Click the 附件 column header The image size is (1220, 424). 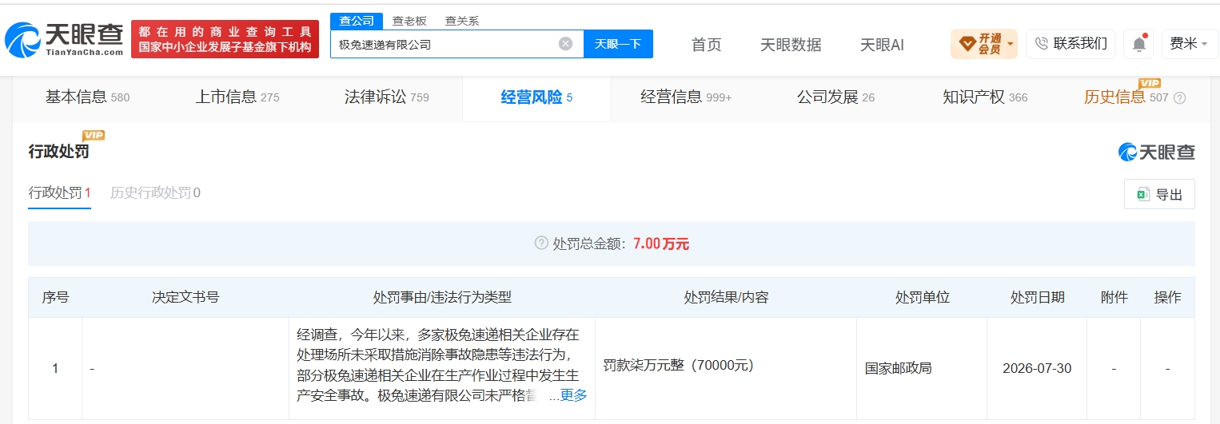click(1114, 297)
